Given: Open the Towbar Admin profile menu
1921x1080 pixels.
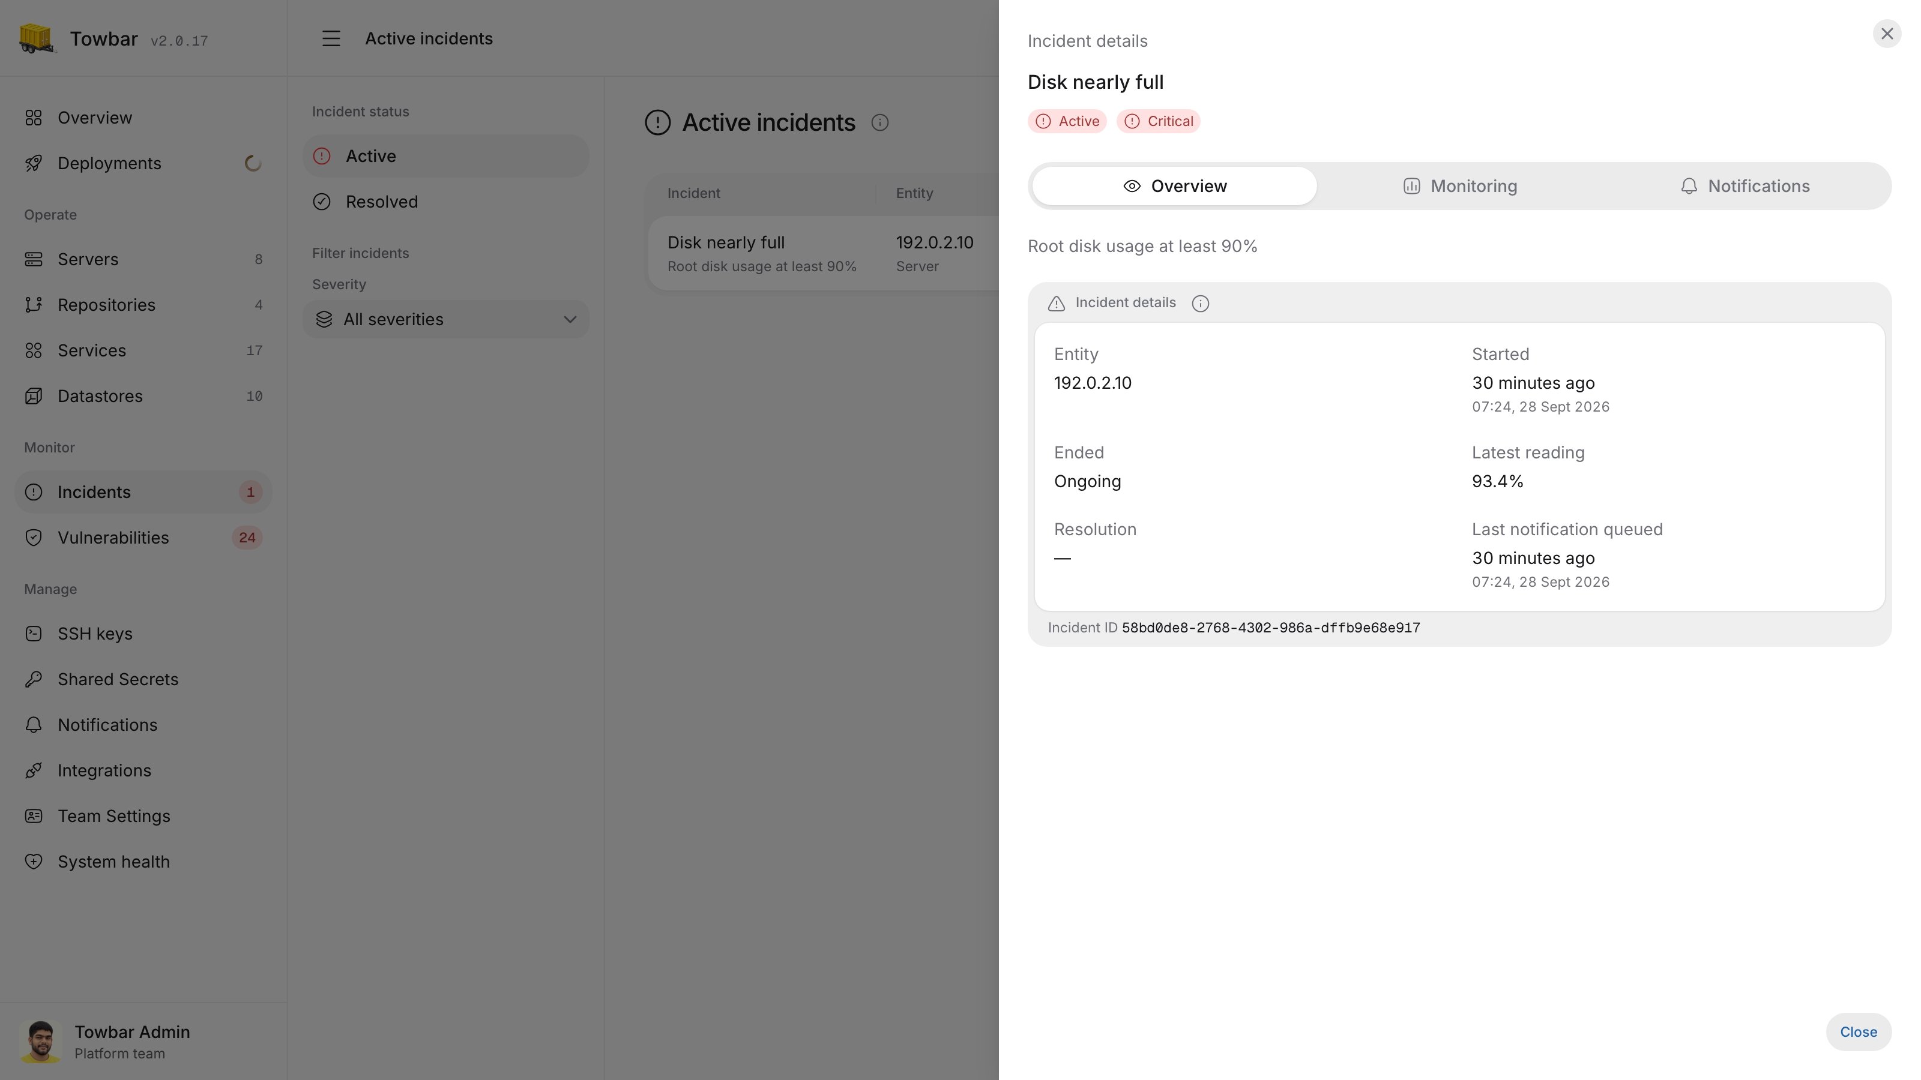Looking at the screenshot, I should pos(143,1041).
